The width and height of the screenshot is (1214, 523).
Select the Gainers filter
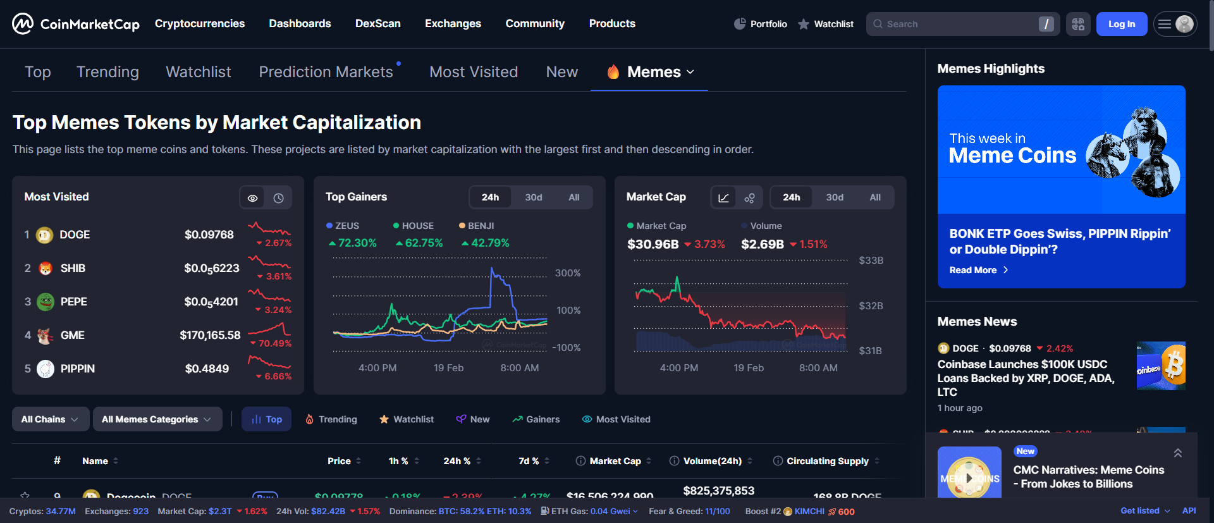coord(536,419)
